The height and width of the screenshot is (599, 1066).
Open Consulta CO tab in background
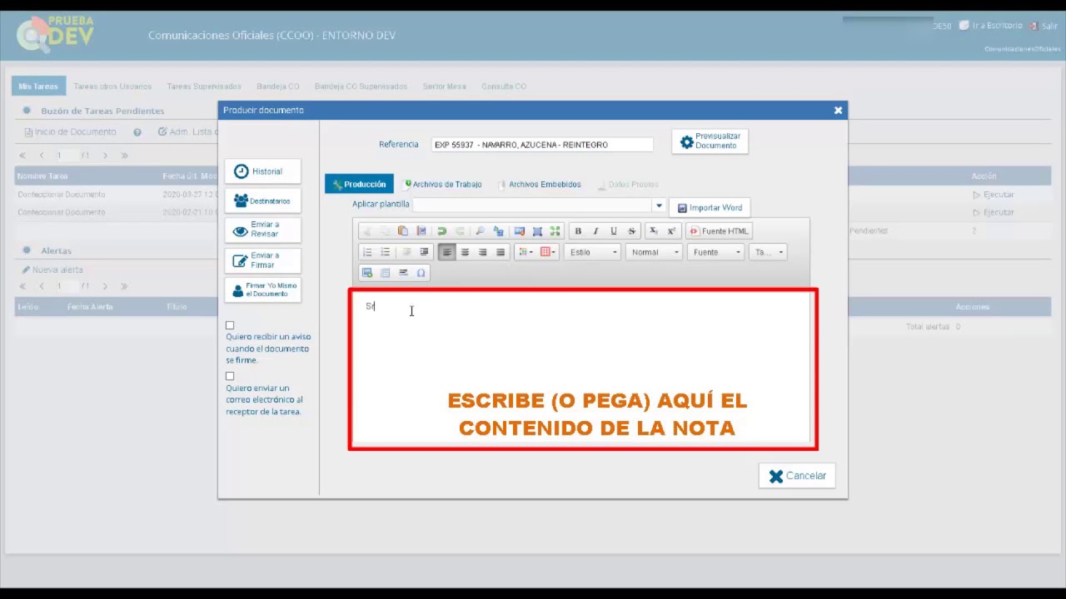[x=504, y=87]
